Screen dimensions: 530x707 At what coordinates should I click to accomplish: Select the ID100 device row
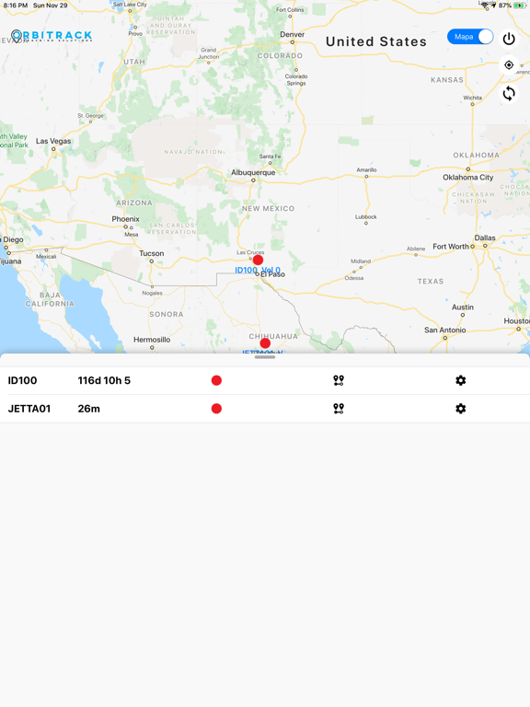[265, 380]
